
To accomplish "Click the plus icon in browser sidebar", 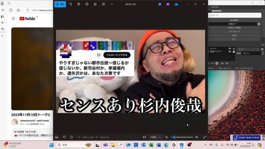I will click(2, 36).
